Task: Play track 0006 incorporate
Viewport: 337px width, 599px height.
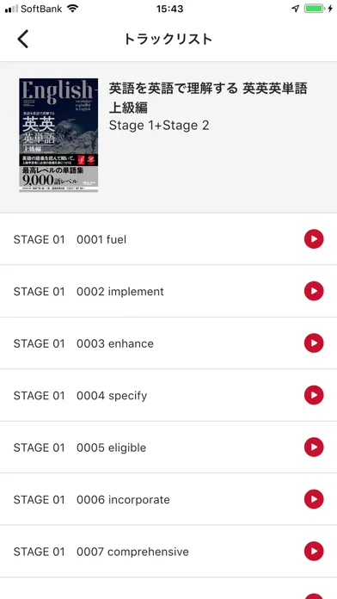Action: click(x=314, y=499)
